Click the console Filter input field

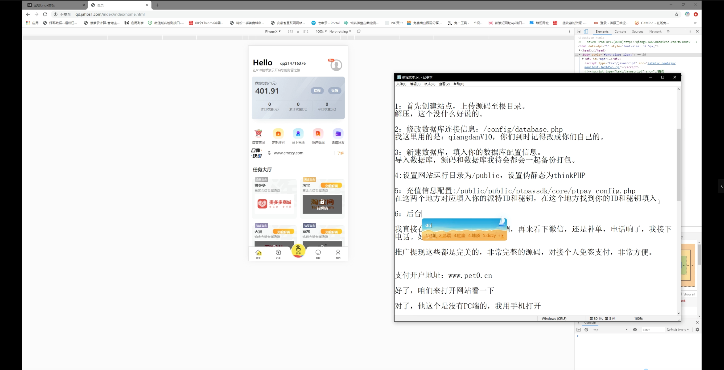(653, 330)
